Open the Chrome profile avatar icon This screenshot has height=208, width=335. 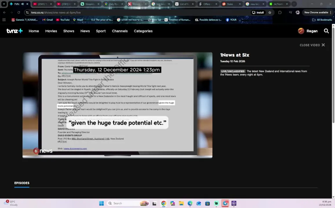point(298,12)
